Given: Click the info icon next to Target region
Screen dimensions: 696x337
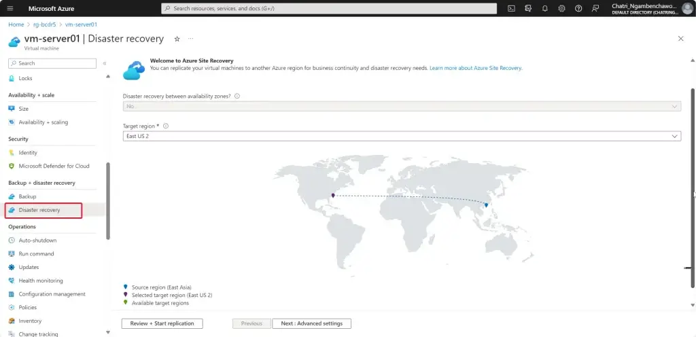Looking at the screenshot, I should (166, 126).
